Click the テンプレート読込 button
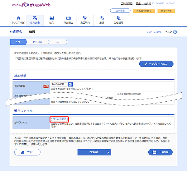Image resolution: width=187 pixels, height=171 pixels. pos(156,64)
